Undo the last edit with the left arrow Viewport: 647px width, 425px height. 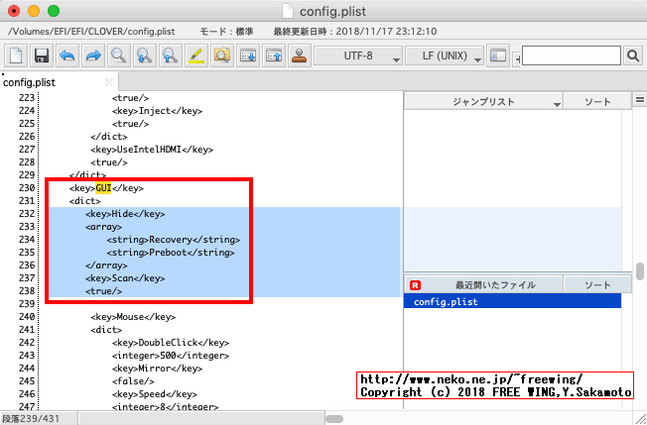67,55
